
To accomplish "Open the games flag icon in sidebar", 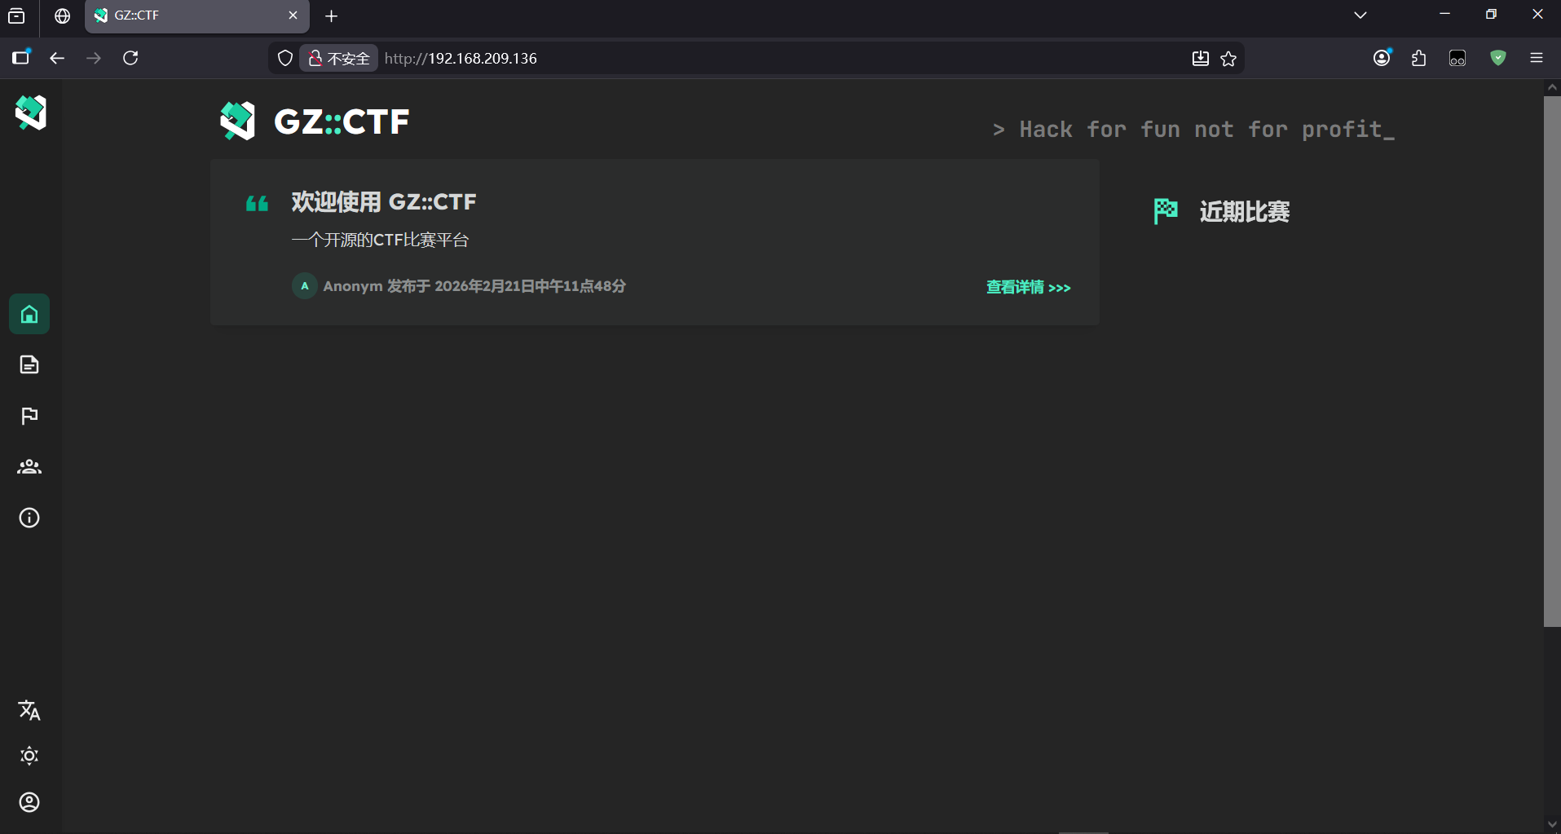I will (29, 416).
